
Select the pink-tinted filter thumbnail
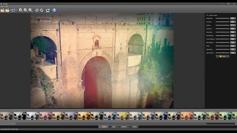46,116
